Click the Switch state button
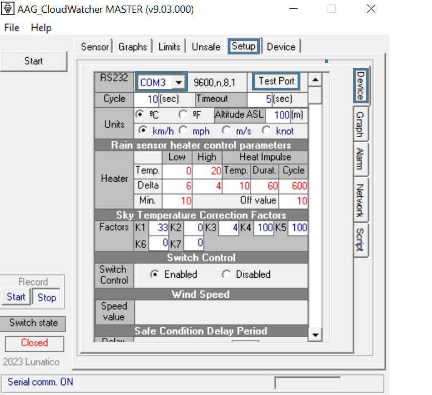This screenshot has height=395, width=432. 33,323
